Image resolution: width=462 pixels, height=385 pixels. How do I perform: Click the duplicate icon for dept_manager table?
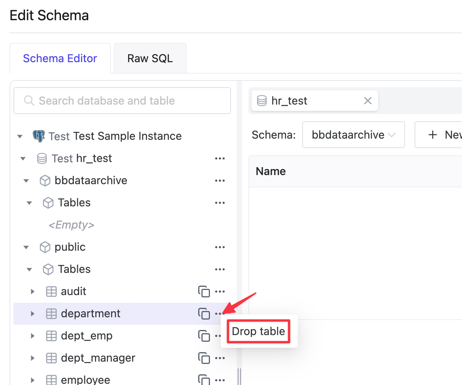[204, 358]
